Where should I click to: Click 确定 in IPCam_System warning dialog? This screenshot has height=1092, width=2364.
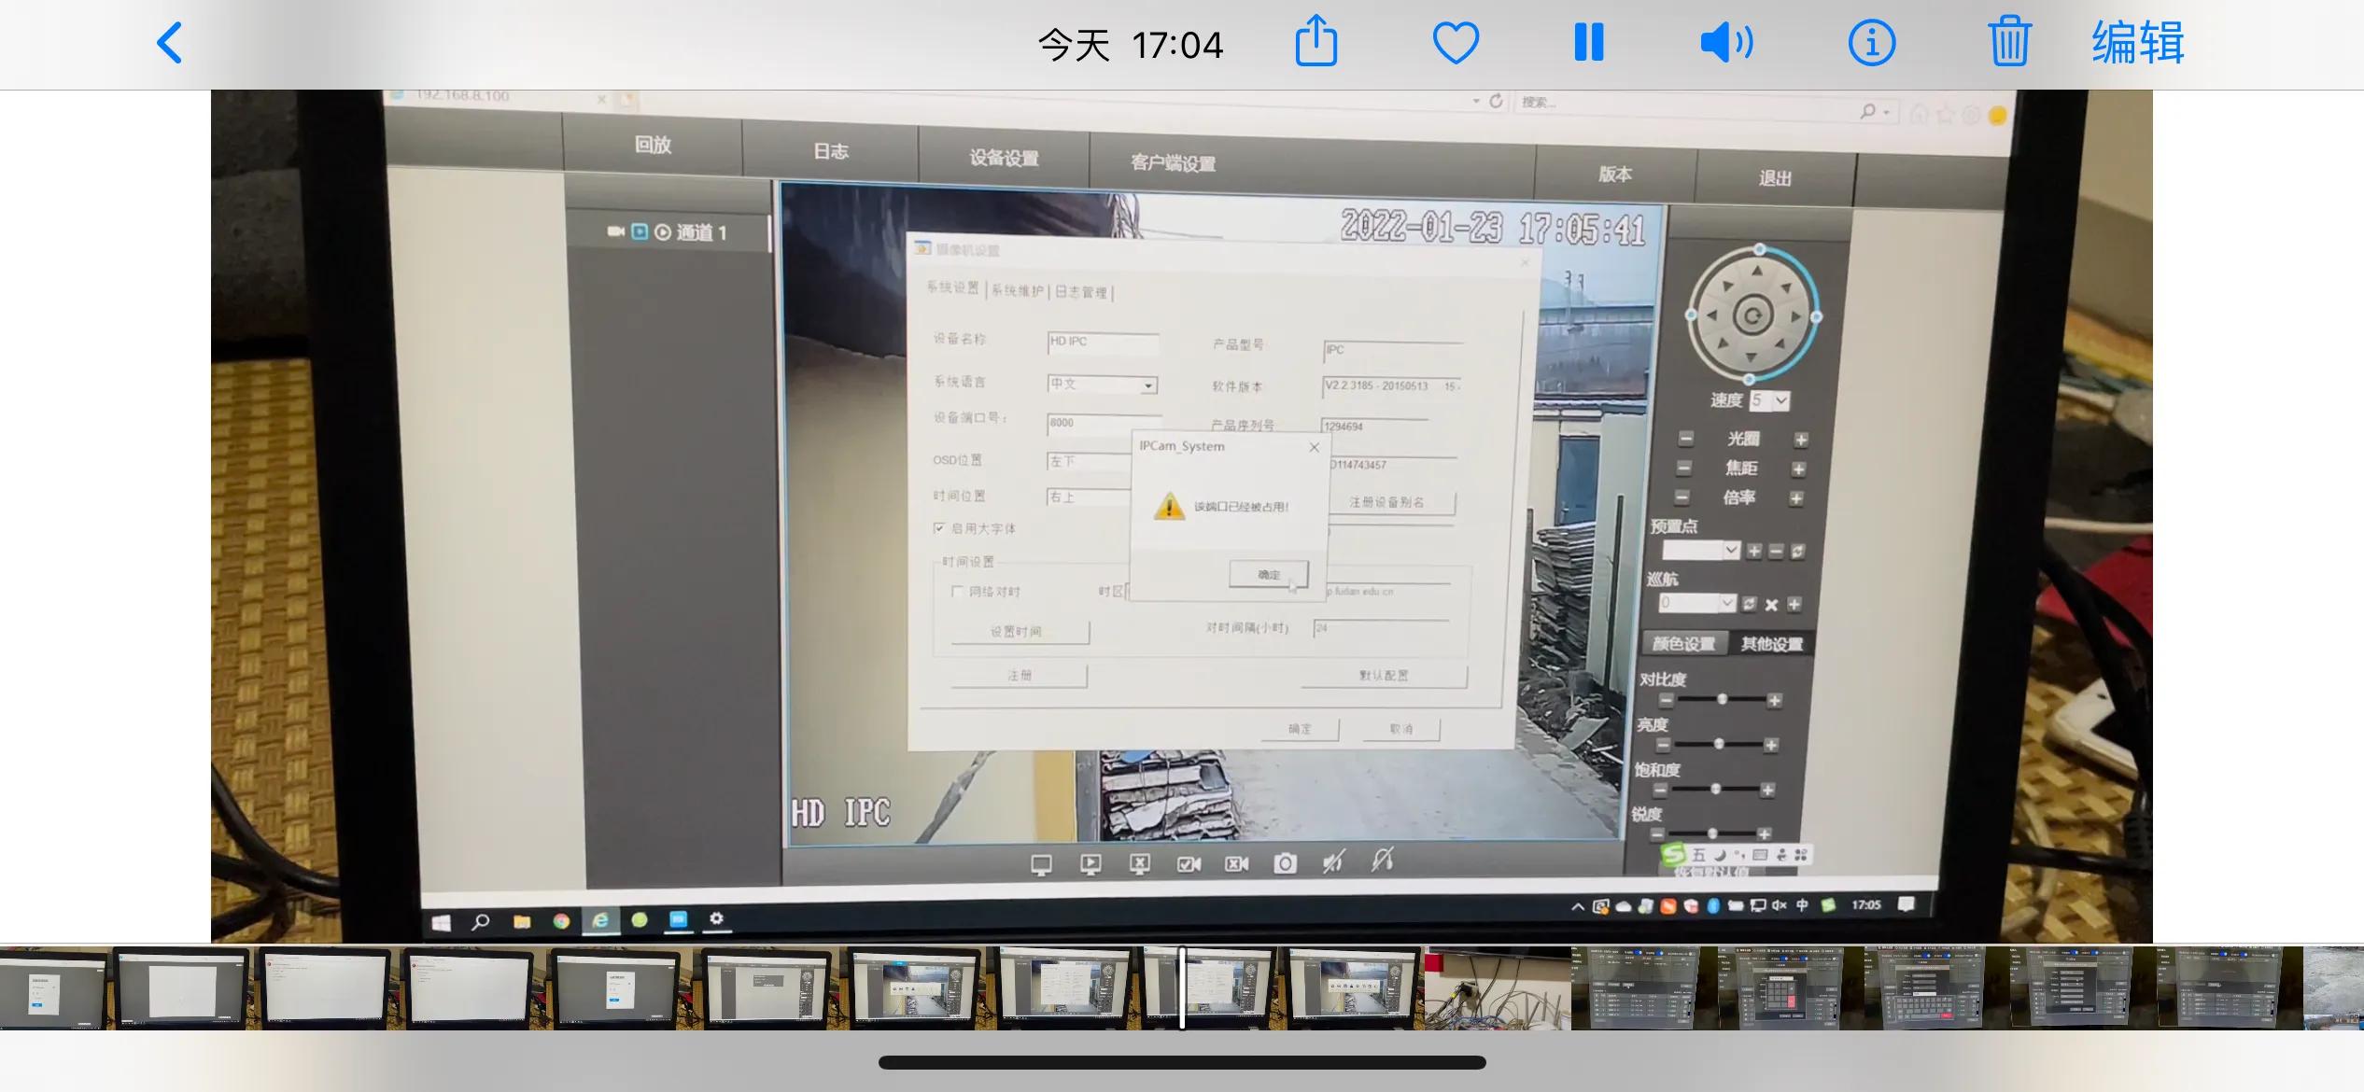tap(1268, 574)
